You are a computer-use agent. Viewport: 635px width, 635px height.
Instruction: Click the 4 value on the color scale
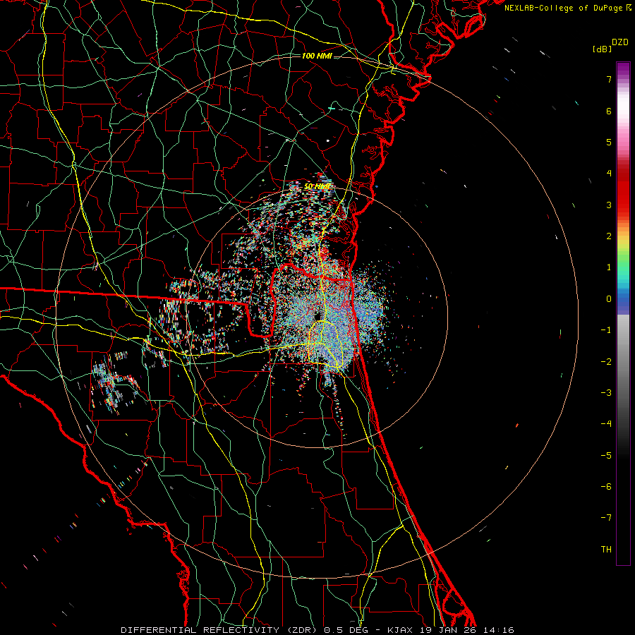[609, 174]
